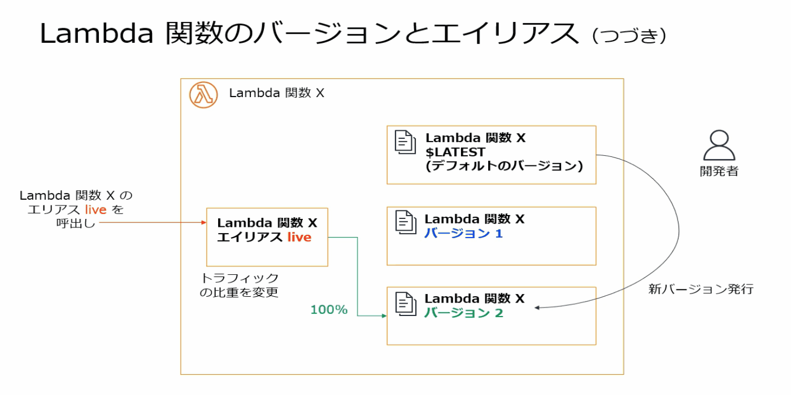
Task: Click the (デフォルトのバージョン) text
Action: coord(504,166)
